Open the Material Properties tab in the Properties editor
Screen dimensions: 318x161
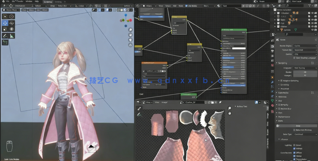pyautogui.click(x=272, y=105)
